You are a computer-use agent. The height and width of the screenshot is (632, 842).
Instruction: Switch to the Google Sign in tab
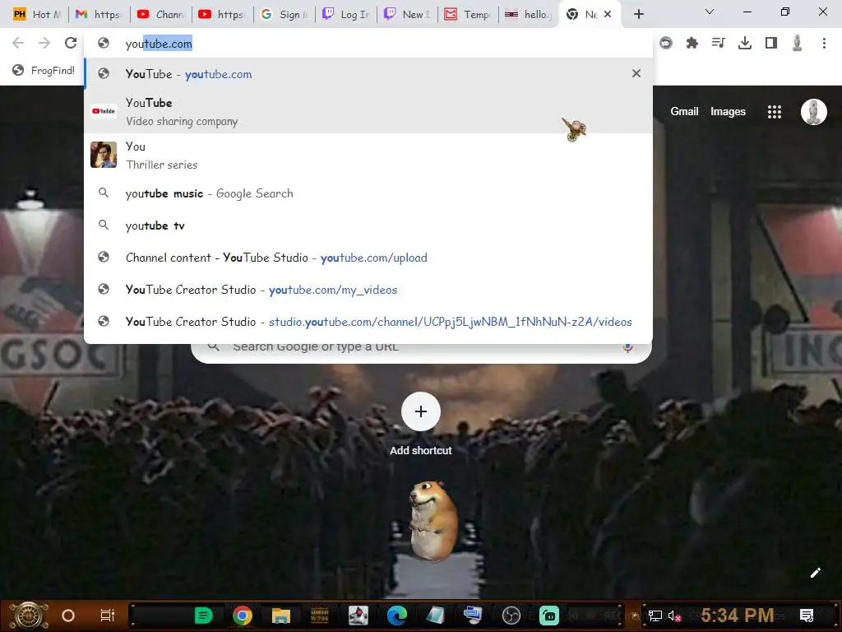[x=284, y=15]
